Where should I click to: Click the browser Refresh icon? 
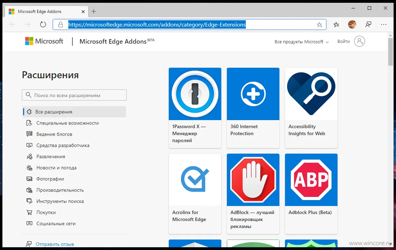(x=43, y=24)
